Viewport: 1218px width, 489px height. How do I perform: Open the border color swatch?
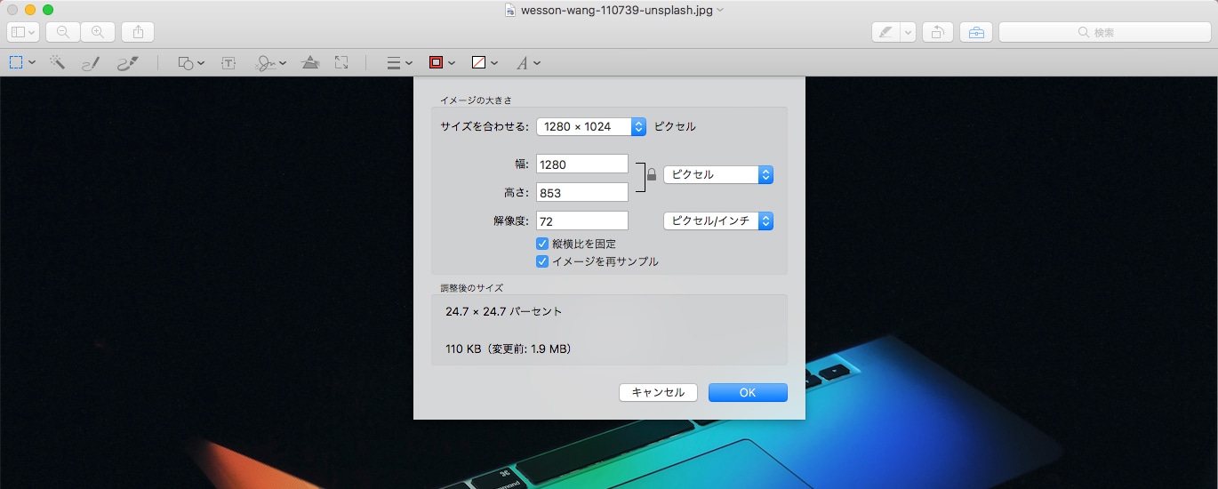tap(442, 63)
